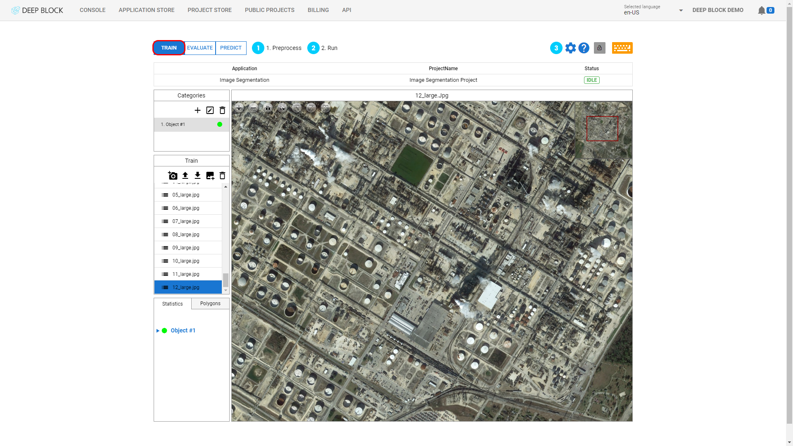Image resolution: width=793 pixels, height=446 pixels.
Task: Click the Polygons tab in statistics panel
Action: click(210, 304)
